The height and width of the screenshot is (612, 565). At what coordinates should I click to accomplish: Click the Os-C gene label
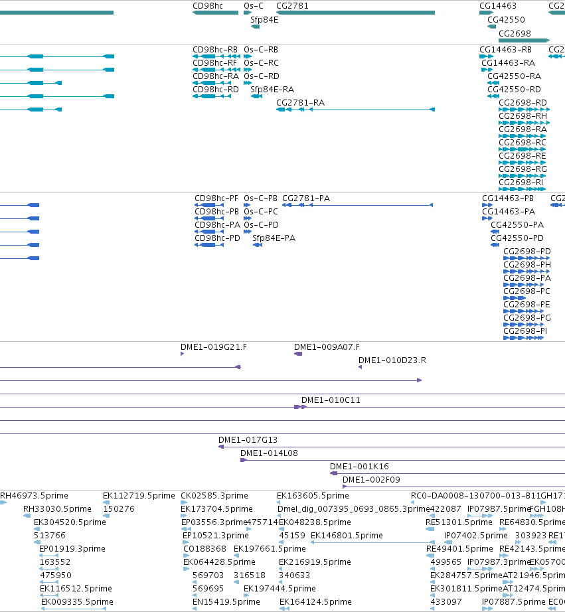[x=254, y=6]
